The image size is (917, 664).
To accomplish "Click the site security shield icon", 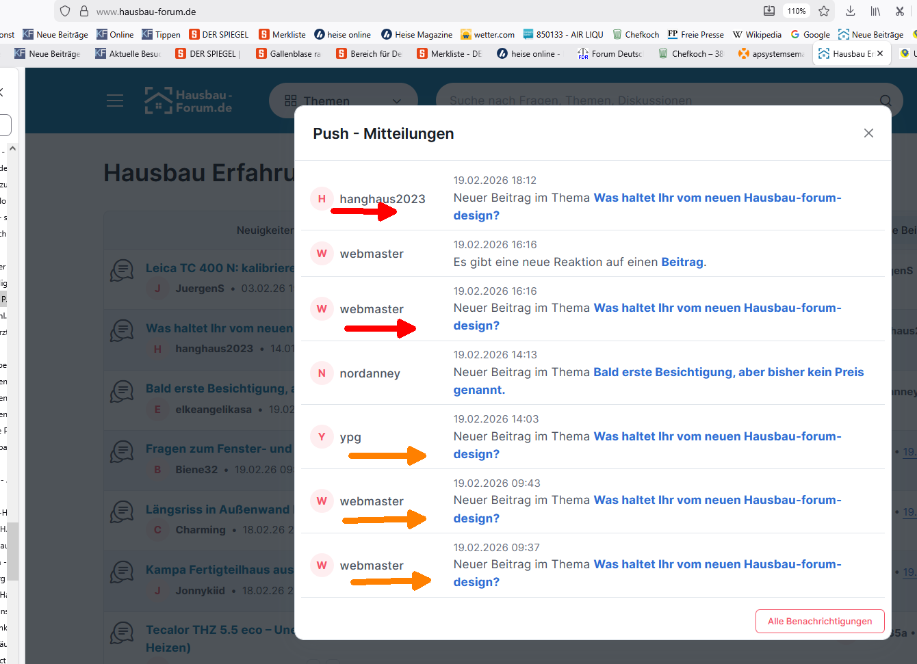I will point(65,11).
